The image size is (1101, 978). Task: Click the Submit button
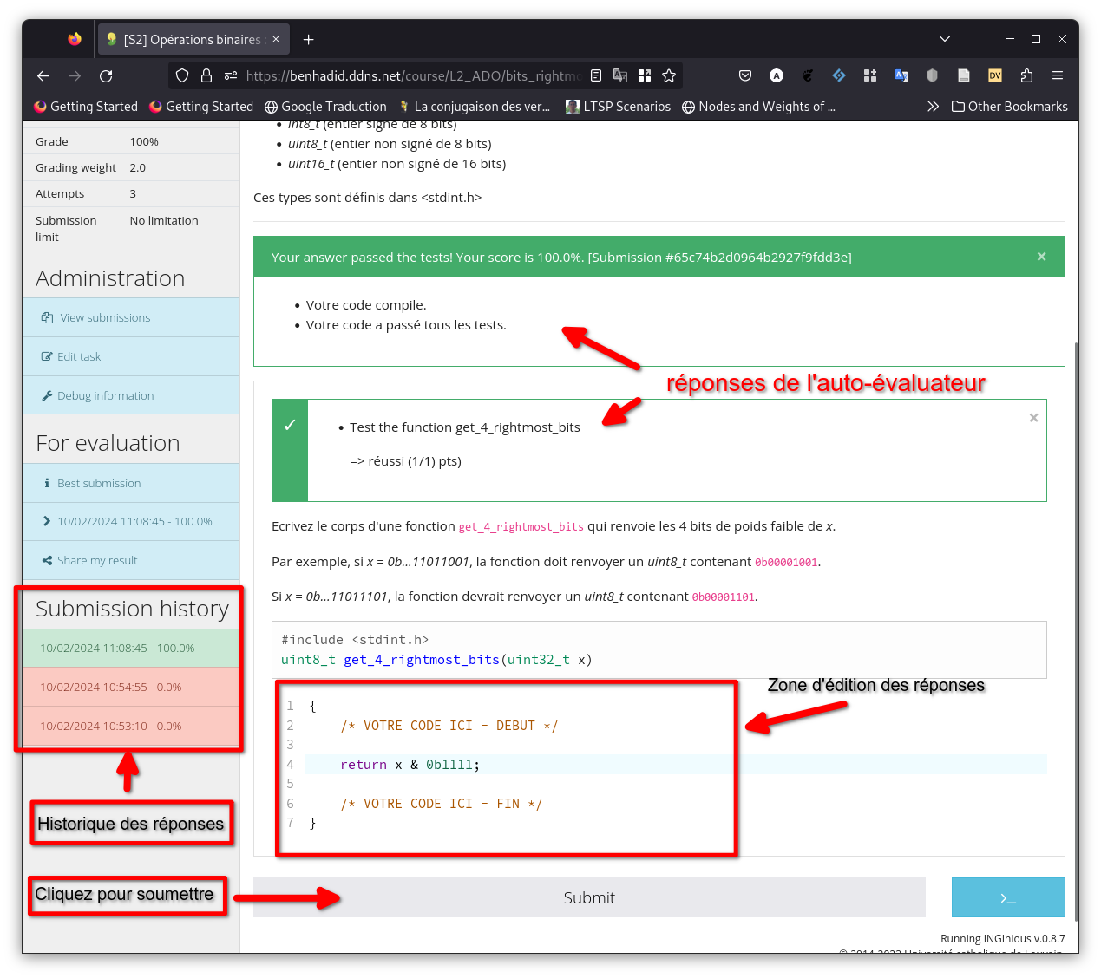pyautogui.click(x=589, y=897)
